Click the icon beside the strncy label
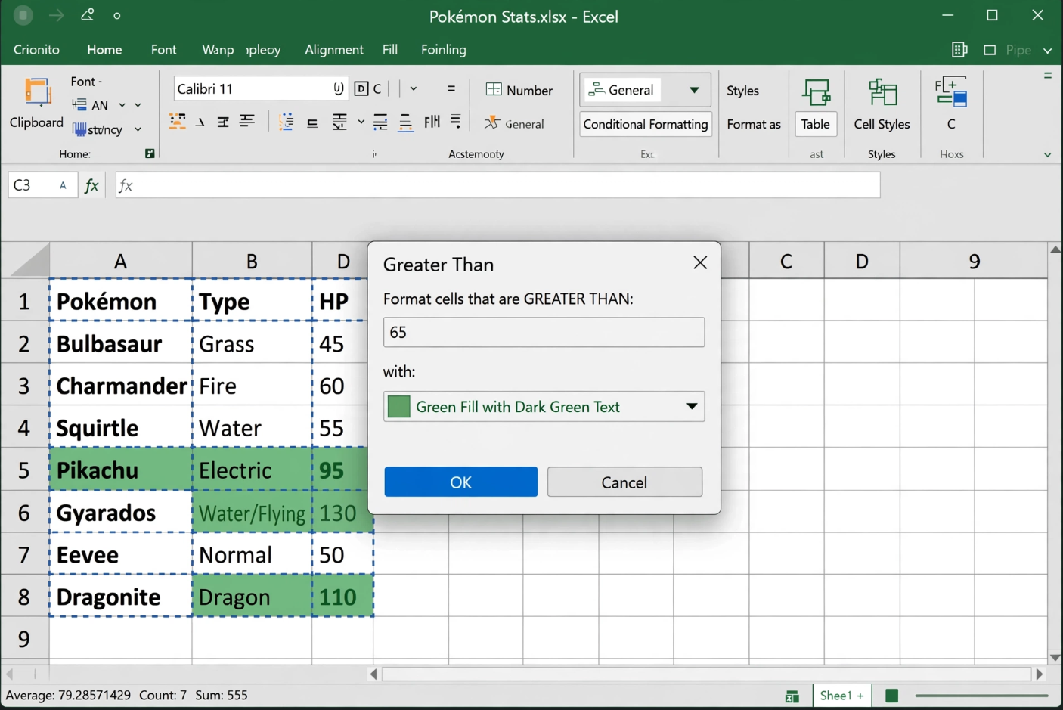1063x710 pixels. coord(79,129)
